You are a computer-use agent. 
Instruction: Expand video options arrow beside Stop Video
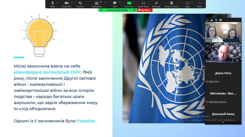click(x=72, y=2)
